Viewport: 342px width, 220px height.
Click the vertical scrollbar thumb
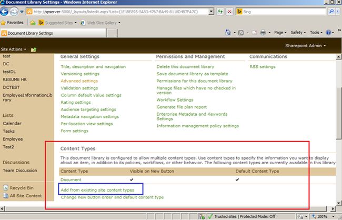pyautogui.click(x=338, y=113)
